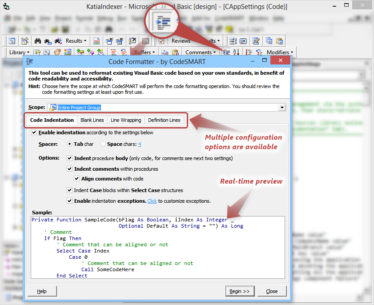Click the space chars value 4 link
This screenshot has height=305, width=374.
[140, 144]
